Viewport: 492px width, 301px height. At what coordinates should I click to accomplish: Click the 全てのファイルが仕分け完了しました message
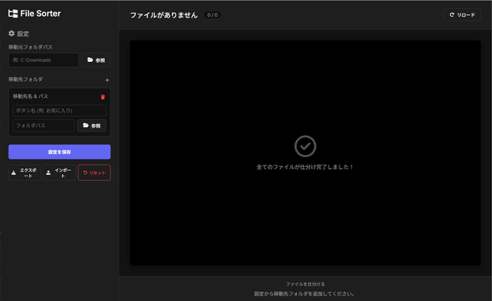(305, 167)
